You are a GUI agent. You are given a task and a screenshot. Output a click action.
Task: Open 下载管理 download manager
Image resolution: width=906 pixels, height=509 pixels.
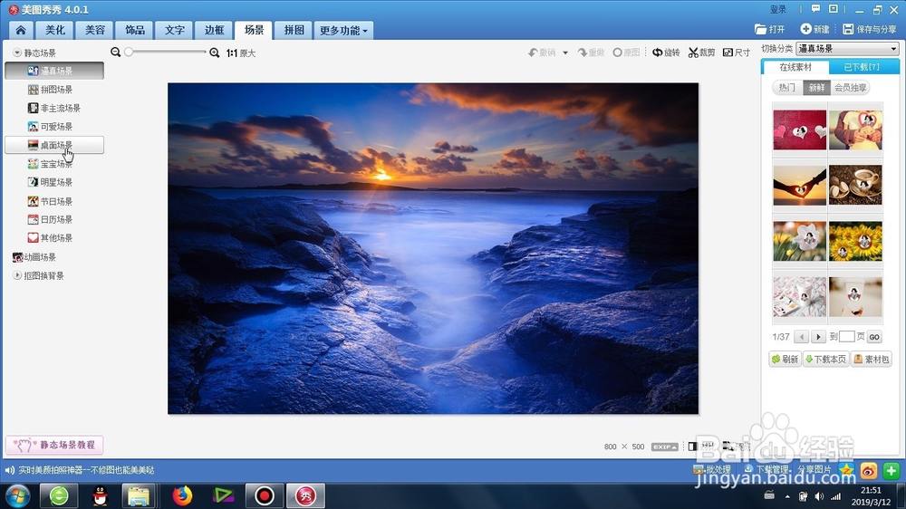point(766,469)
